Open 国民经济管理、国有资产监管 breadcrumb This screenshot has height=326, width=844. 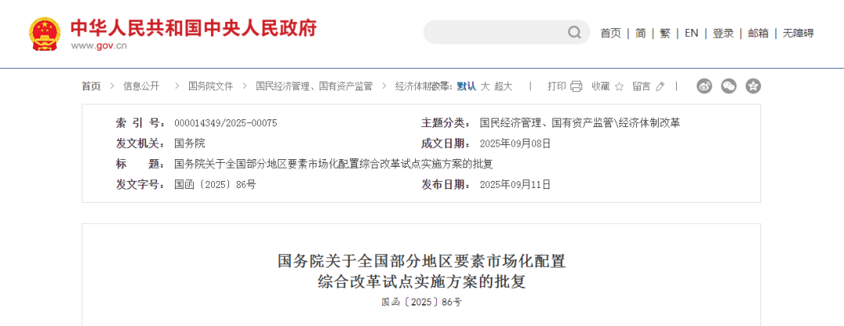[314, 87]
